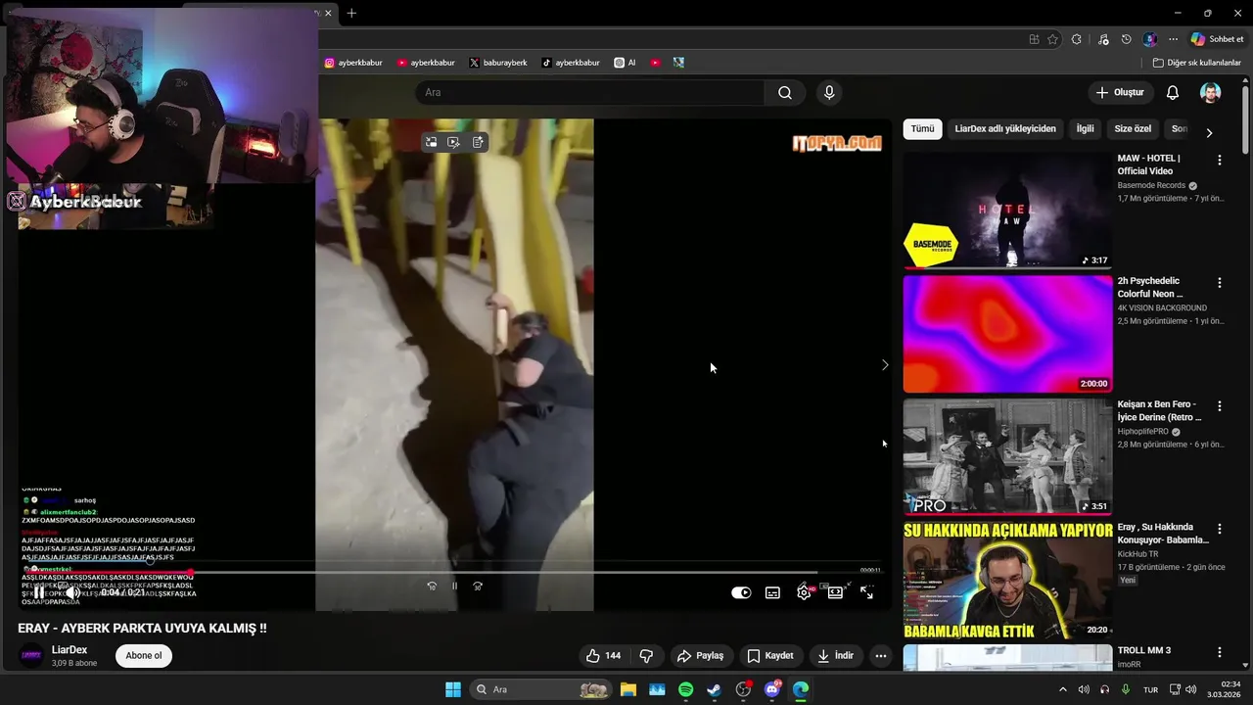The height and width of the screenshot is (705, 1253).
Task: Open the YouTube account avatar menu
Action: [x=1211, y=92]
